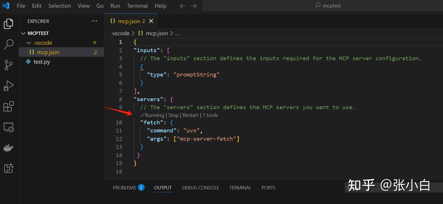Image resolution: width=443 pixels, height=204 pixels.
Task: Collapse the .vscode folder
Action: (29, 43)
